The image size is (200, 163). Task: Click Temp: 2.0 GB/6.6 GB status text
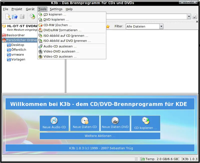click(x=161, y=159)
